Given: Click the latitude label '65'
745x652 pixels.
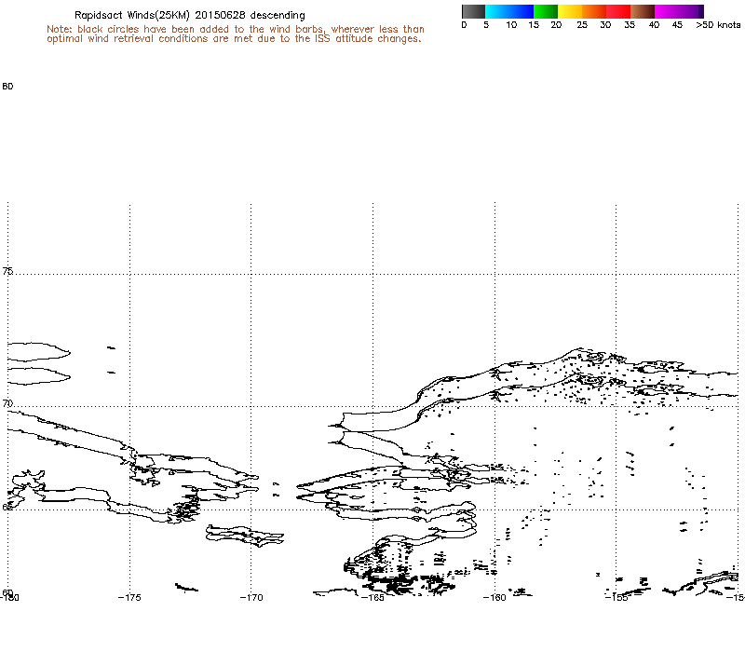Looking at the screenshot, I should pyautogui.click(x=7, y=507).
